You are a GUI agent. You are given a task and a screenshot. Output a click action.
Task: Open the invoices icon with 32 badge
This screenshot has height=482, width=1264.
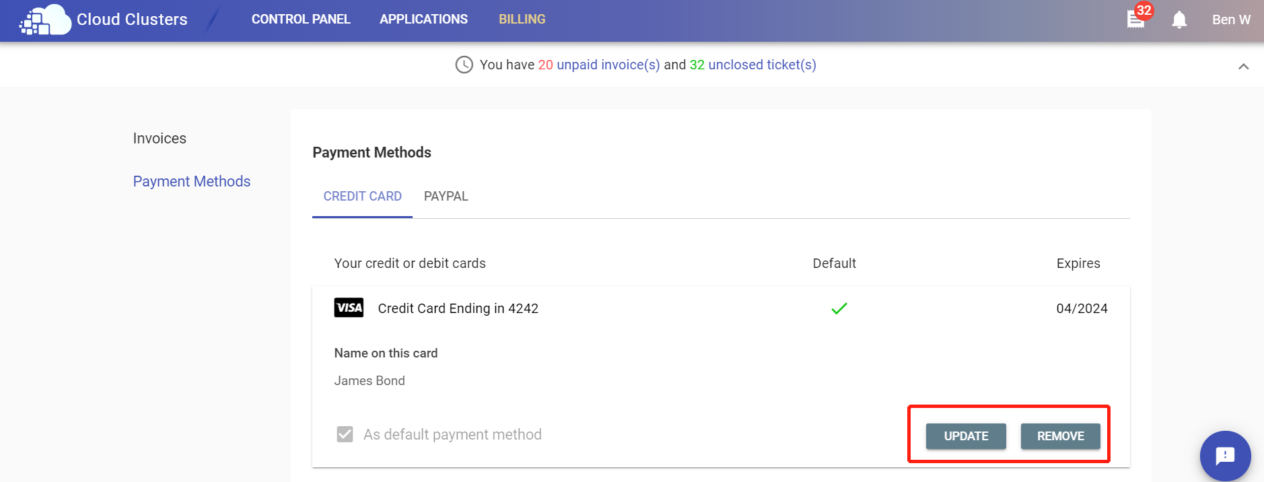tap(1137, 19)
